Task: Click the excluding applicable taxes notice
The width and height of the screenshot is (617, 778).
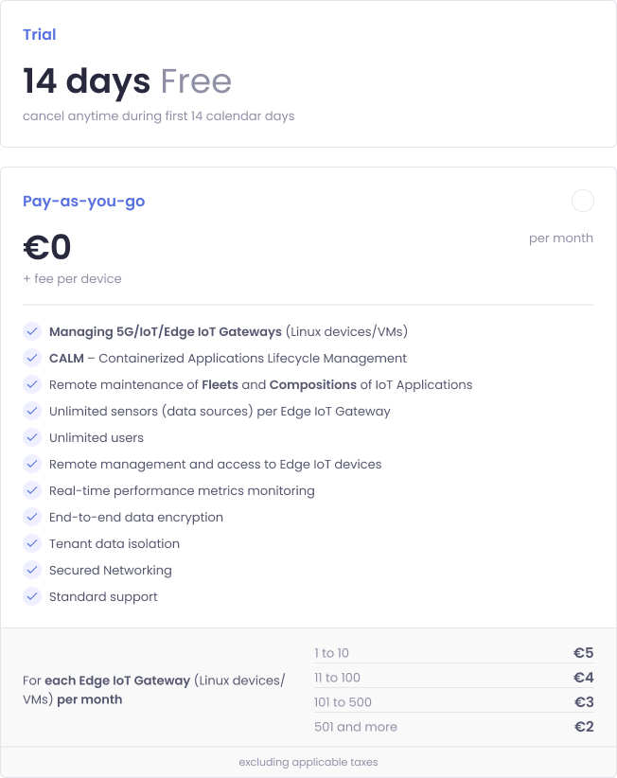Action: (308, 762)
